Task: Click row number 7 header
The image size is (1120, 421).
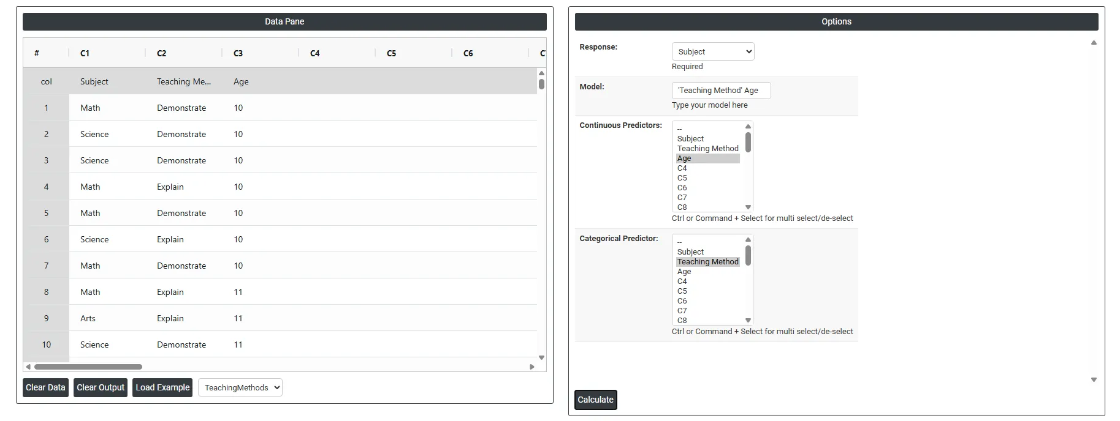Action: pyautogui.click(x=46, y=266)
